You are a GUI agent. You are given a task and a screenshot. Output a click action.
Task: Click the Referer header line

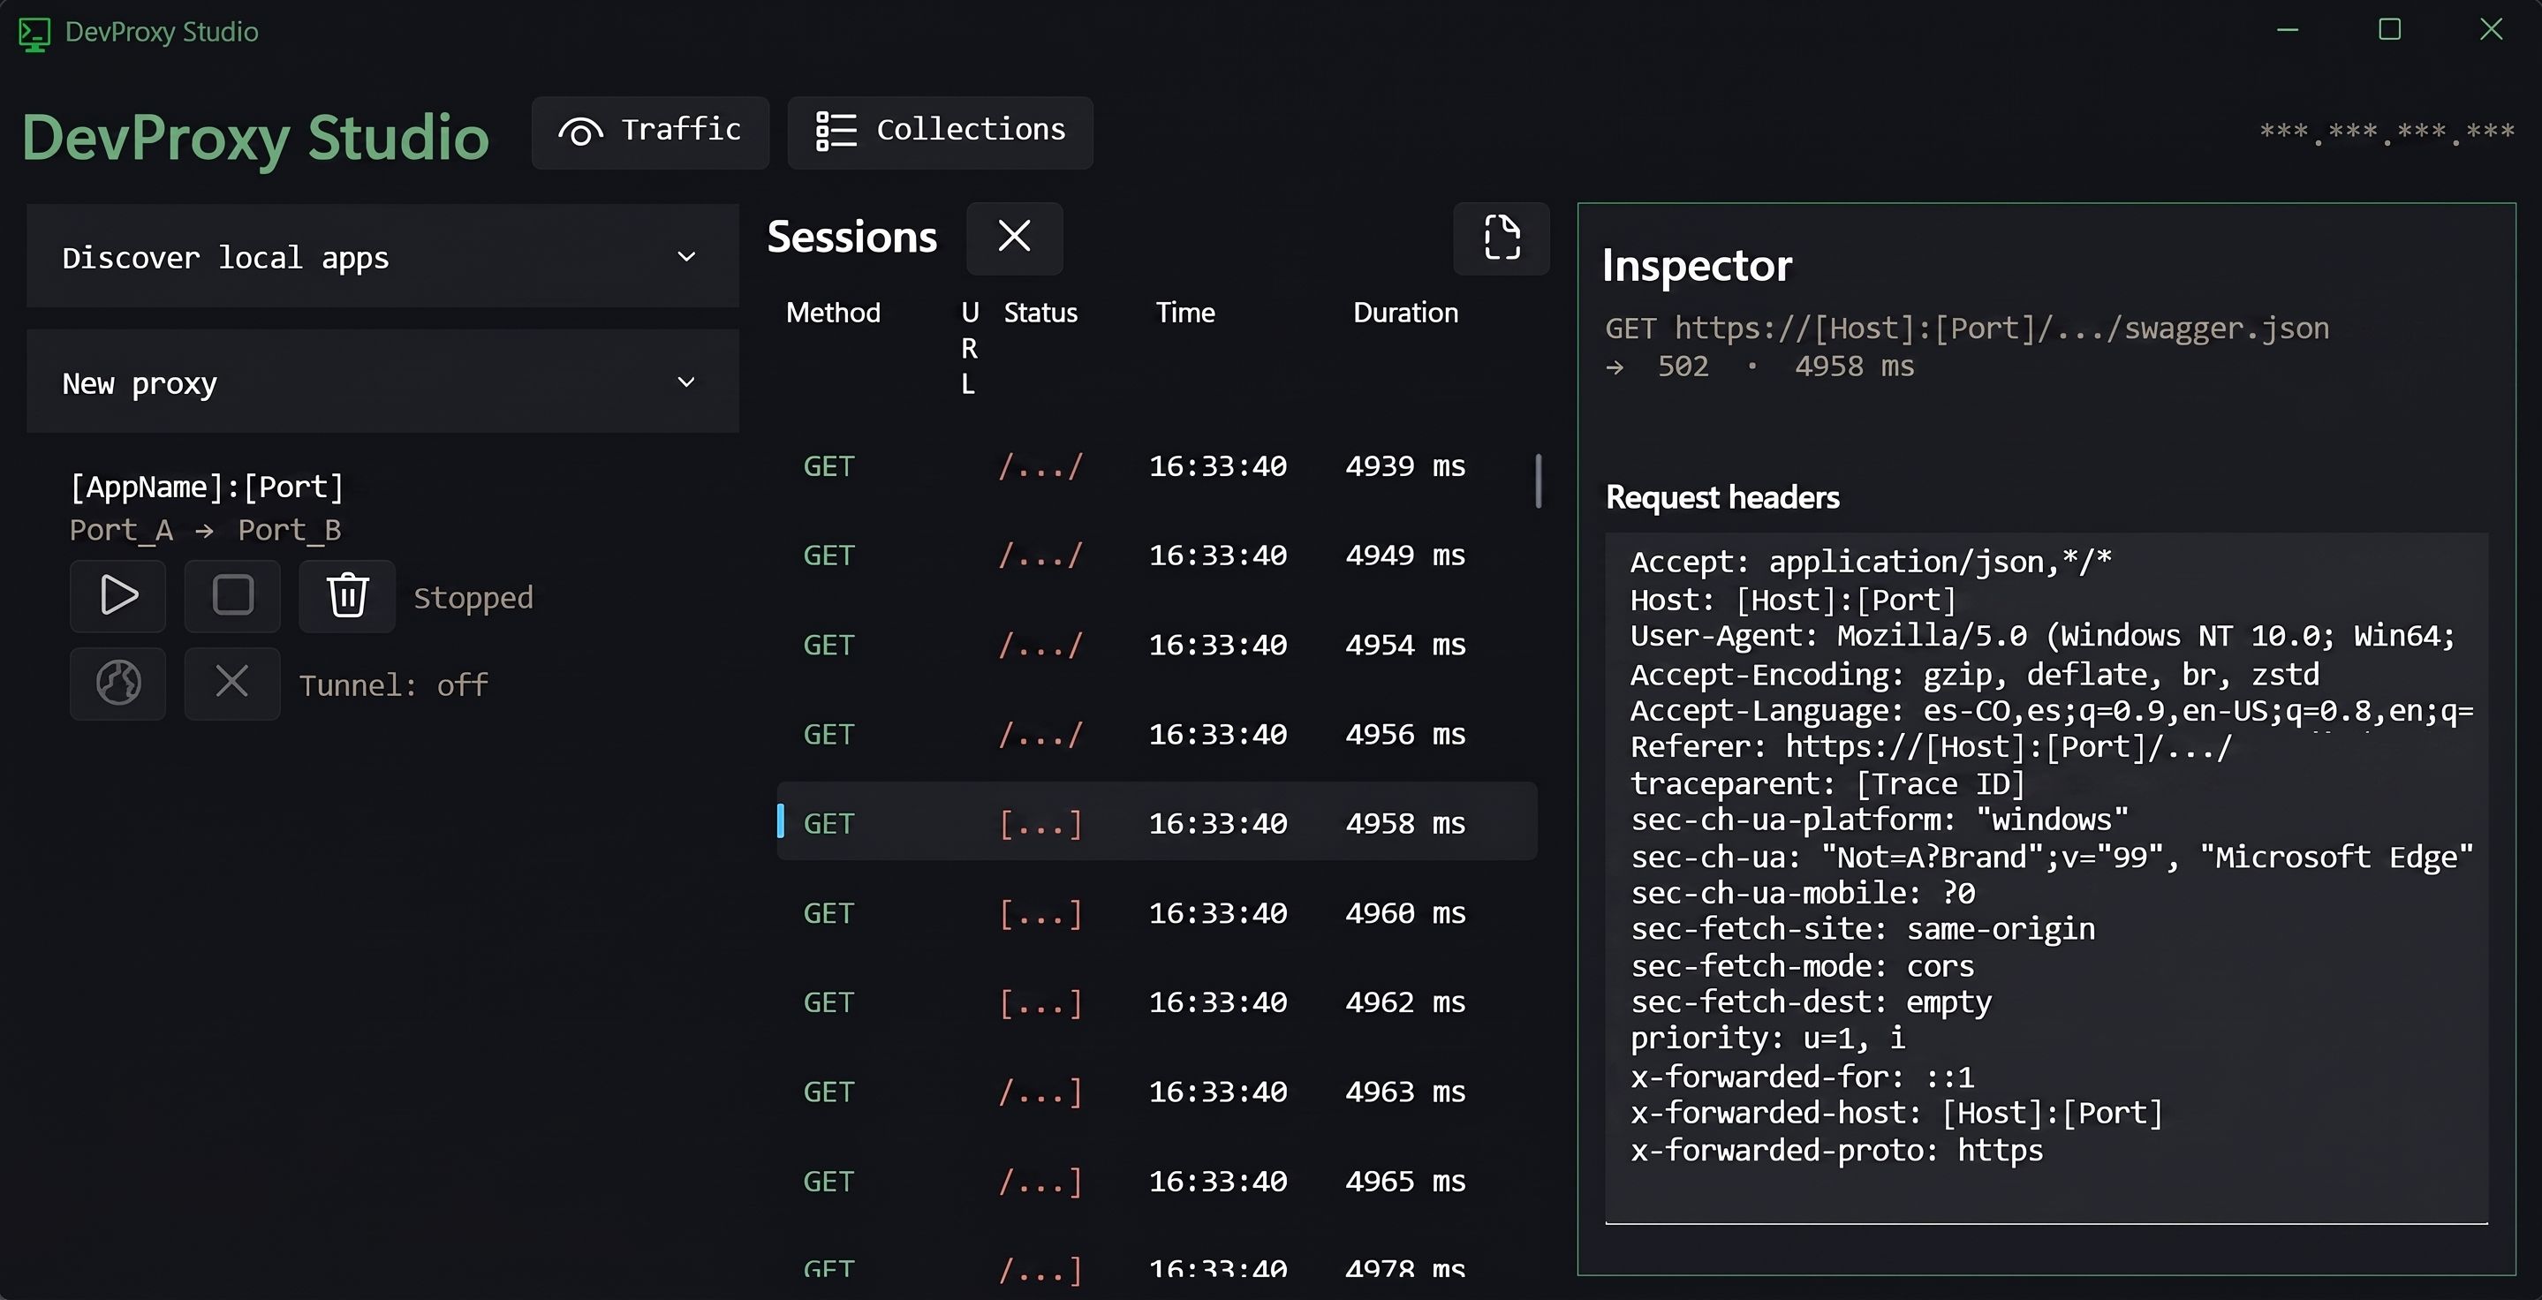[x=1930, y=748]
